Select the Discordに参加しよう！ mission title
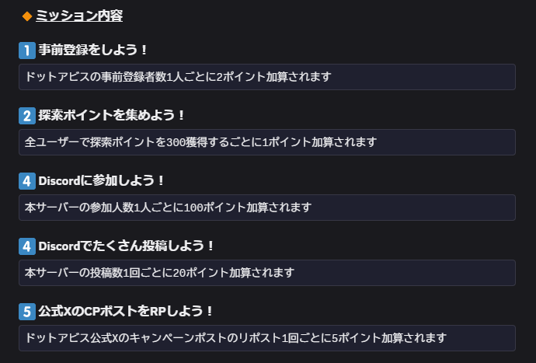This screenshot has width=536, height=363. (102, 181)
